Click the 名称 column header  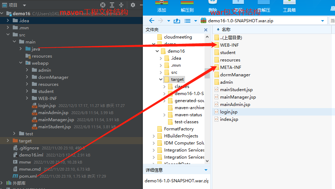(x=226, y=30)
